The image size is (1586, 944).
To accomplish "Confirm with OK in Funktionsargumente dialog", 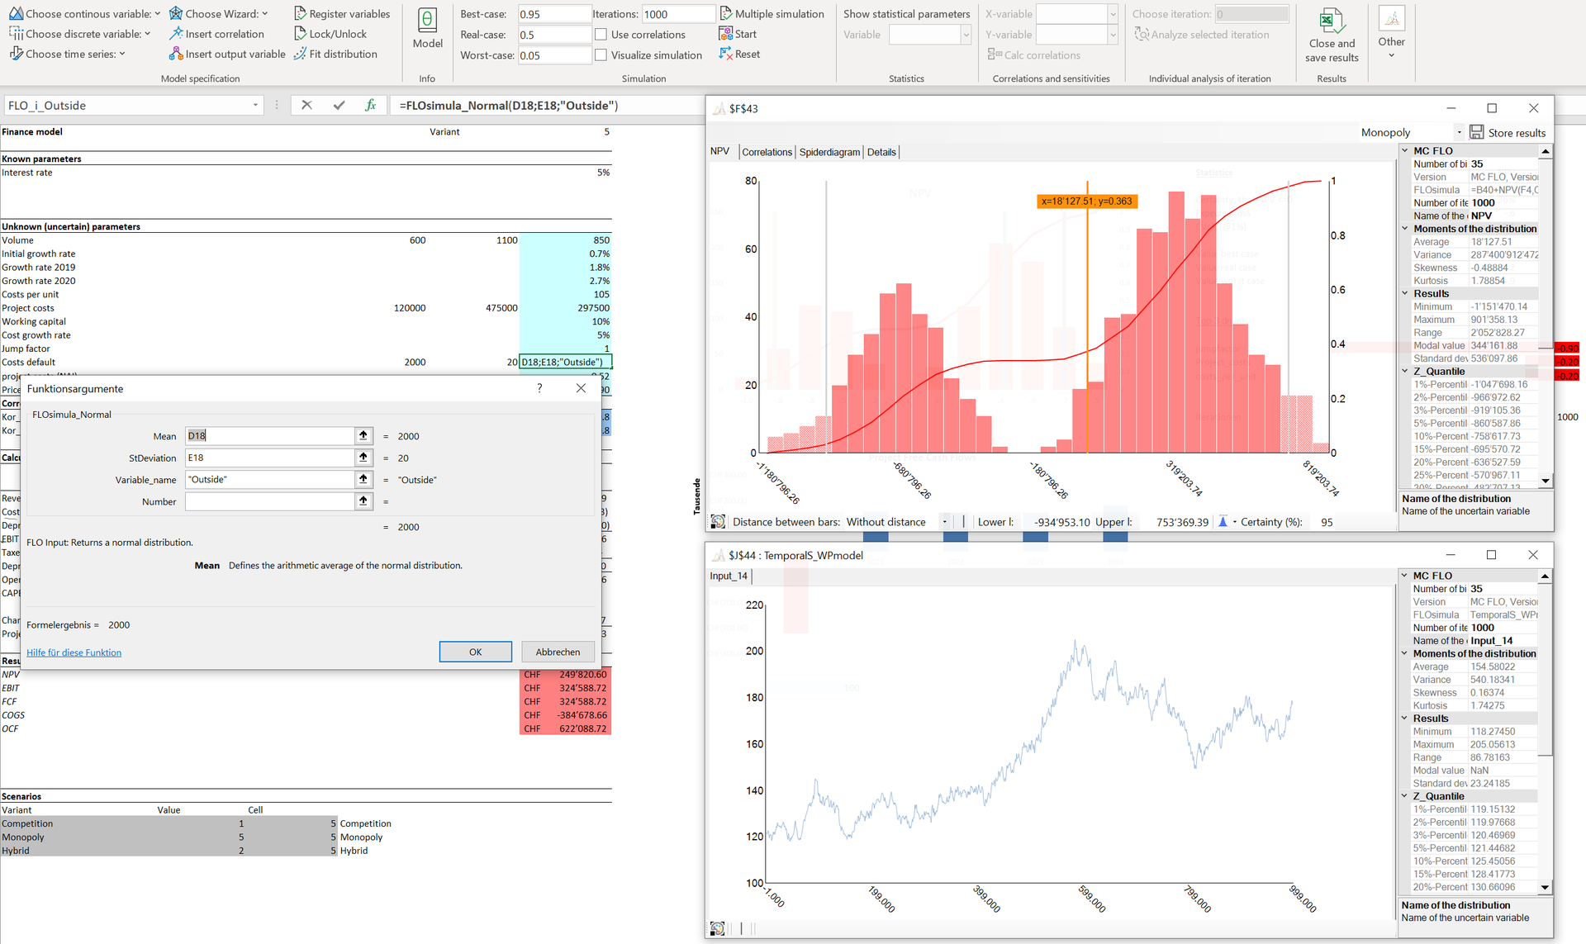I will (x=475, y=652).
